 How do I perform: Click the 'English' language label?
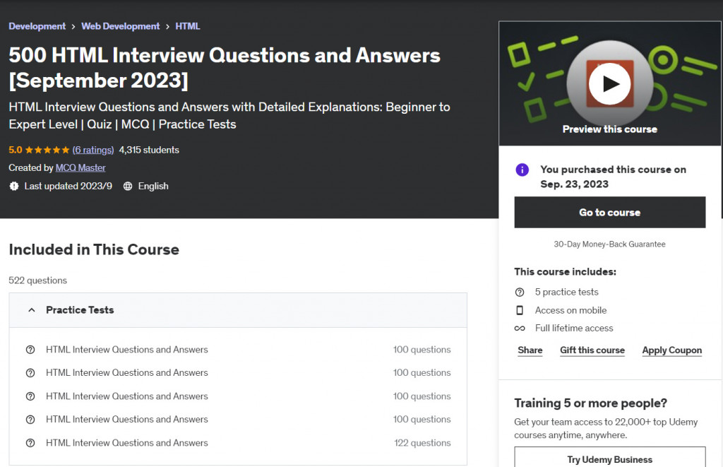(153, 186)
